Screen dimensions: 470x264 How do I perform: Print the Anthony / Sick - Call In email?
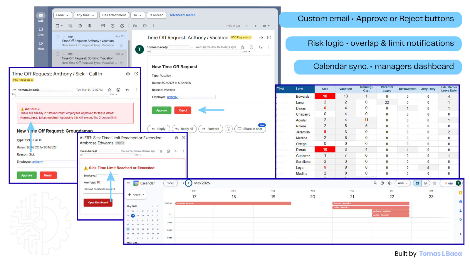(128, 74)
